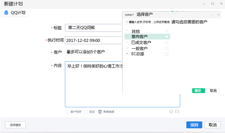Click the HTML5 表单链接 icon
This screenshot has height=133, width=225.
pos(99,112)
